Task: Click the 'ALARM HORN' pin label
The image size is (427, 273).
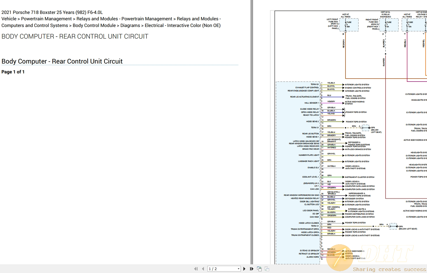Action: [x=313, y=257]
